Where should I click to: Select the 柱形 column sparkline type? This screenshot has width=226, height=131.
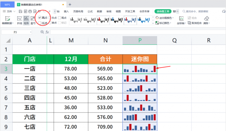pyautogui.click(x=26, y=20)
